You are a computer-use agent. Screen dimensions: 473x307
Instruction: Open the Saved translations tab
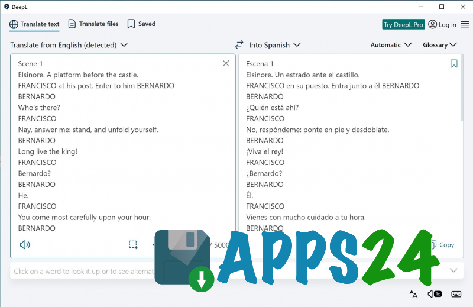tap(141, 24)
